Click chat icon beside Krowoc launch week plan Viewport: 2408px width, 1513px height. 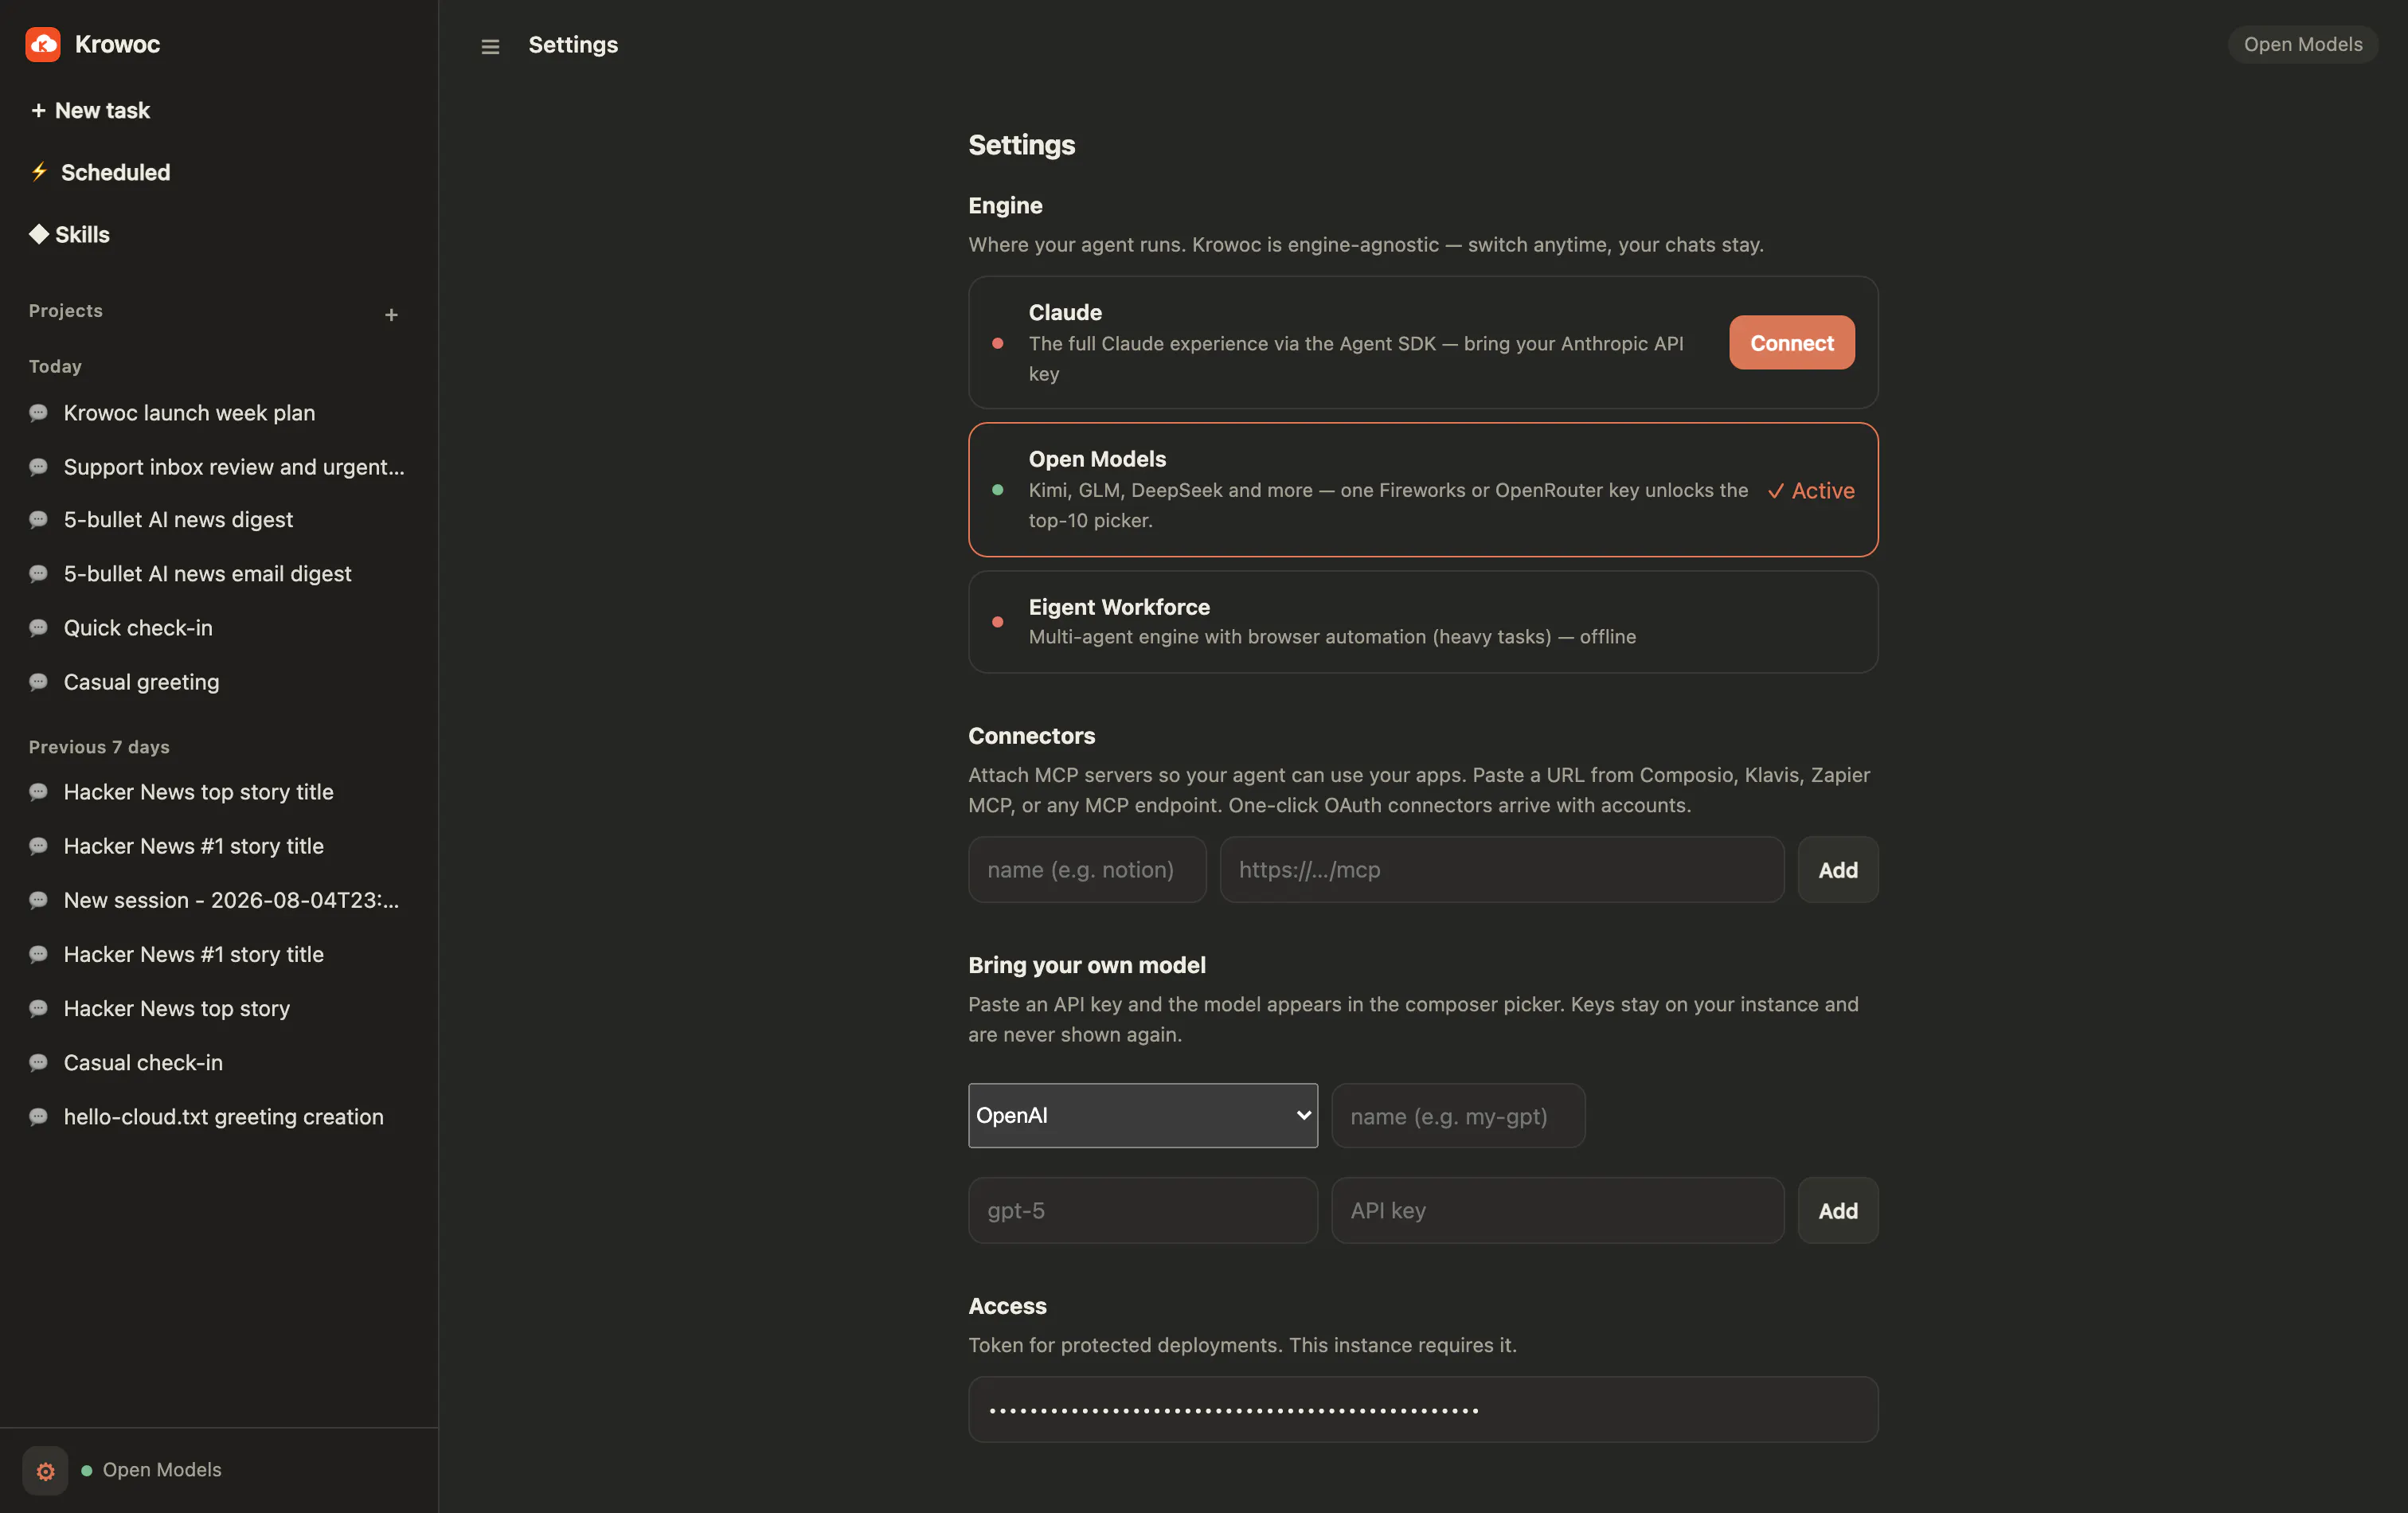[38, 413]
